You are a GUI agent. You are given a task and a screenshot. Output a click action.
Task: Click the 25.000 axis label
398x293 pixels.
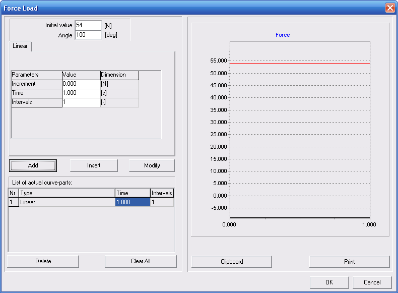(x=219, y=135)
